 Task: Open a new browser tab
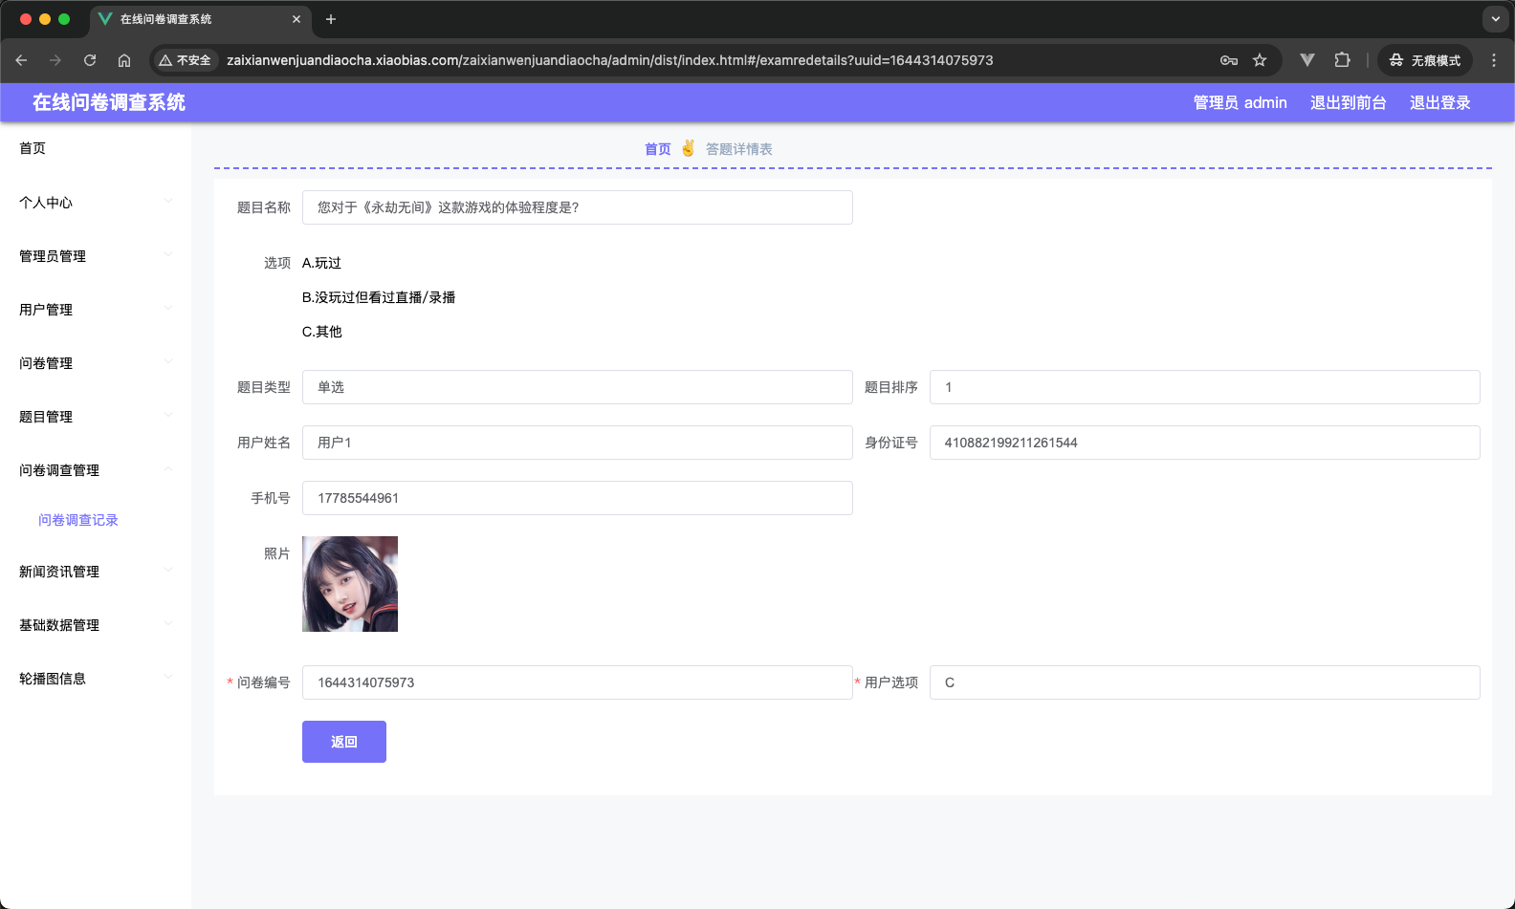coord(331,19)
